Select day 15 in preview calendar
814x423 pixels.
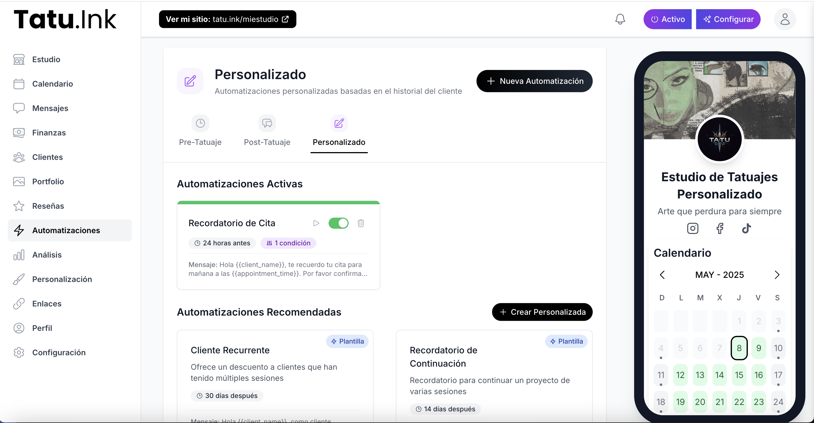coord(739,375)
